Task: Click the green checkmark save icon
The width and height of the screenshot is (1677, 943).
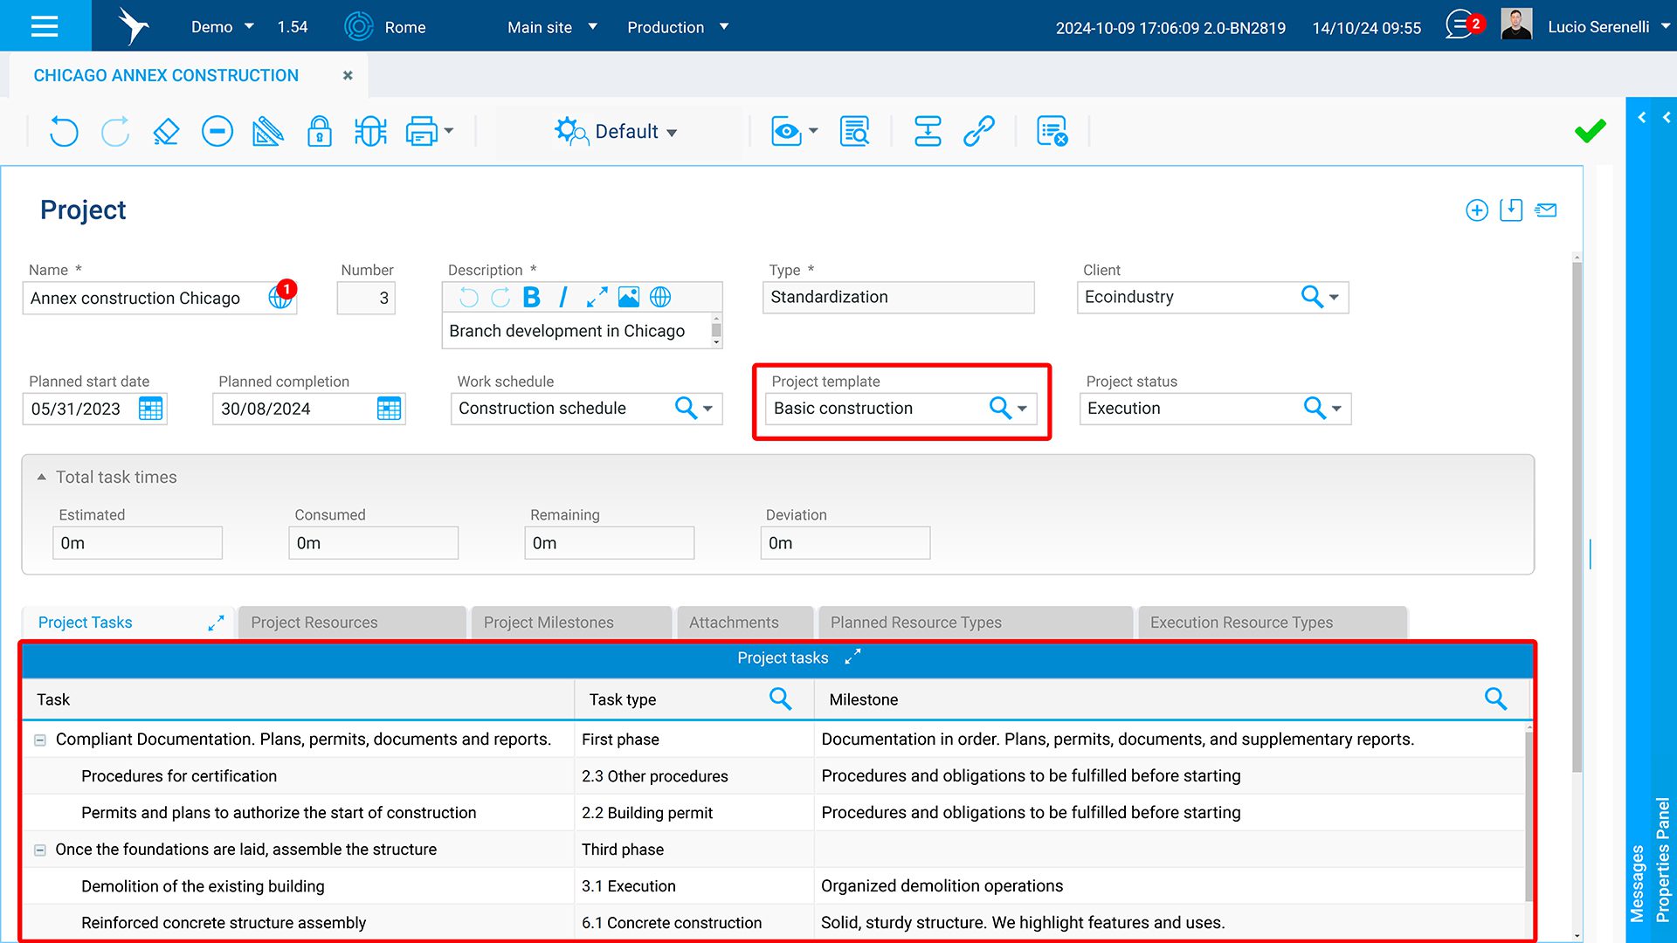Action: tap(1590, 131)
